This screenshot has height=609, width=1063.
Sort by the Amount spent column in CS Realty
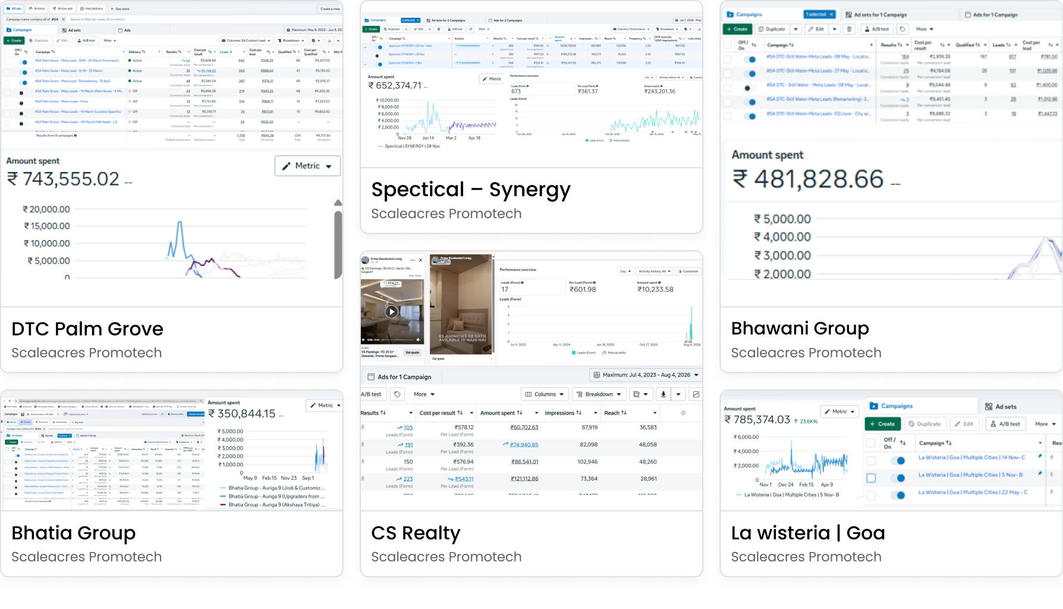(x=501, y=413)
